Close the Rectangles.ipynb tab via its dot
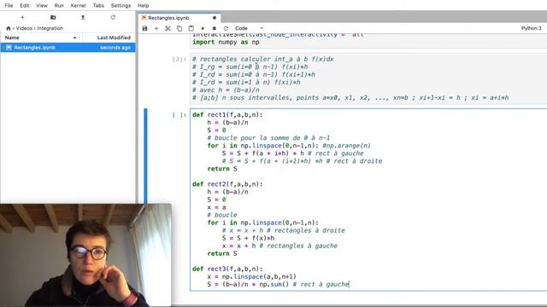Screen dimensions: 547x307 tap(215, 18)
